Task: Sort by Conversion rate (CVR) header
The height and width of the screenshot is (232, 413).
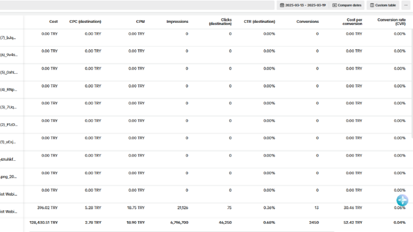Action: tap(392, 21)
